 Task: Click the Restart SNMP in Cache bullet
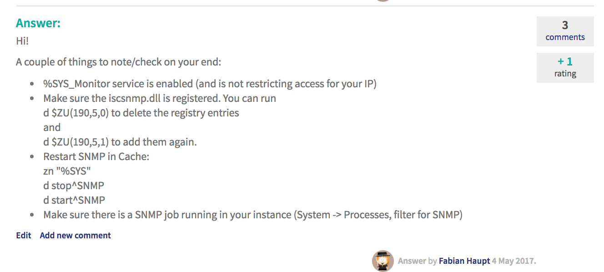point(96,156)
